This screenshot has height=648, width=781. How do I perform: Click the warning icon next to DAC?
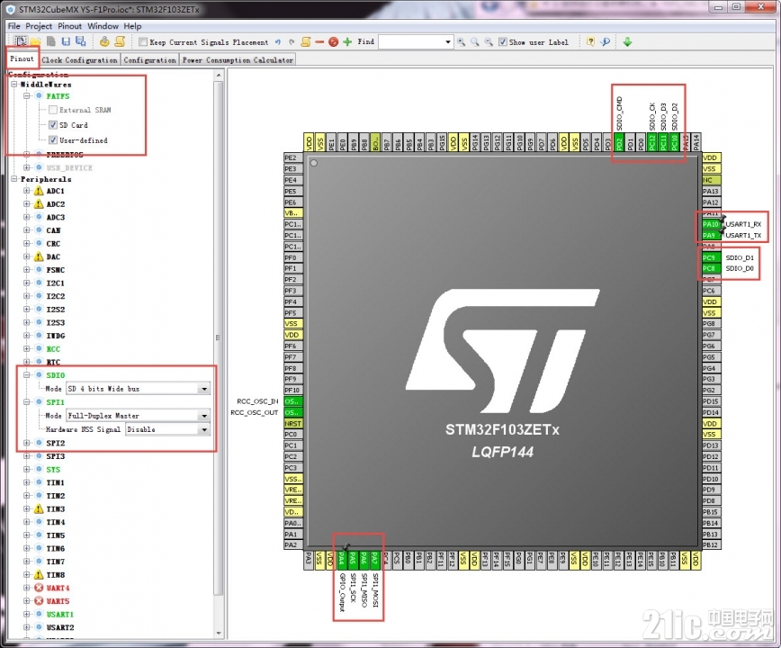click(39, 256)
